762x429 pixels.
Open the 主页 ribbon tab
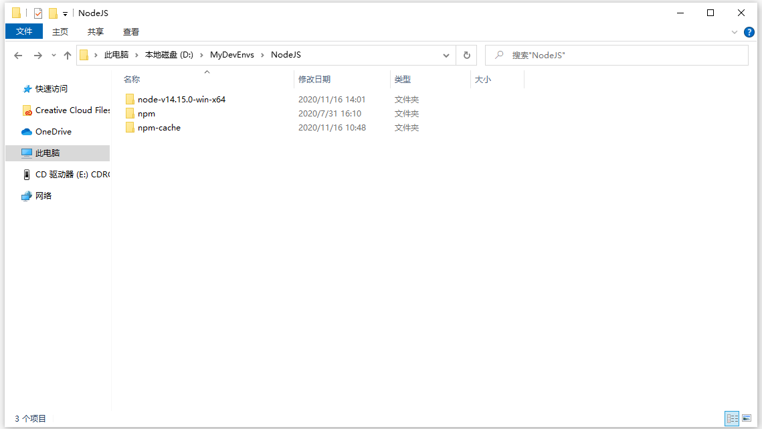click(x=60, y=31)
